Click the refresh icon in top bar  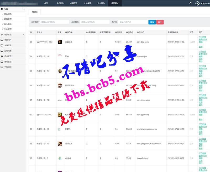coord(190,3)
